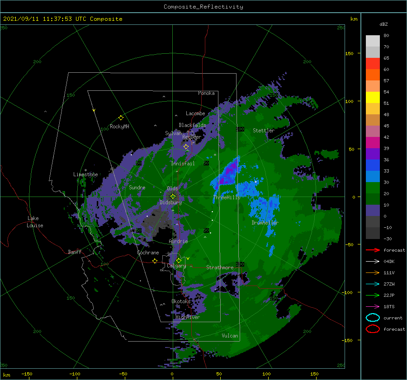Image resolution: width=407 pixels, height=380 pixels.
Task: Click the Drumheller city label
Action: tap(265, 223)
